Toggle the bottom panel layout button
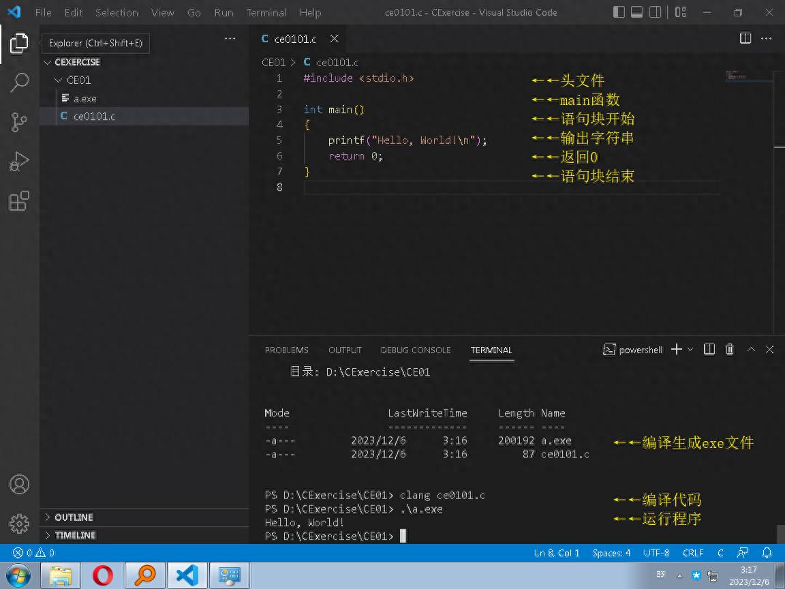Viewport: 785px width, 589px height. click(x=636, y=12)
